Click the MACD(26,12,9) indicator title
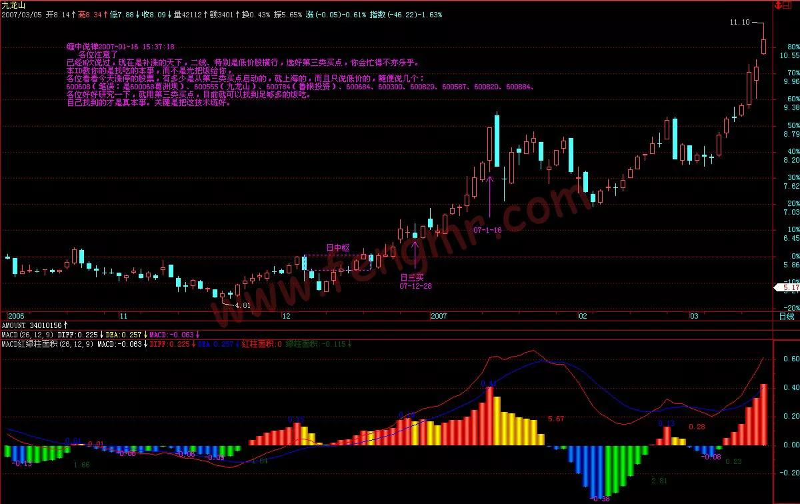 [27, 334]
